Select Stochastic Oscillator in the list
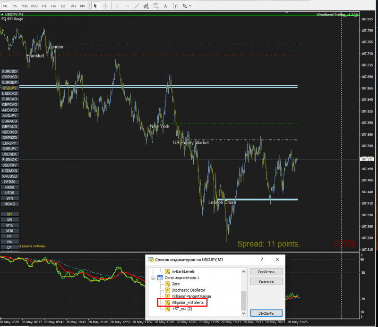This screenshot has width=378, height=327. coord(188,290)
